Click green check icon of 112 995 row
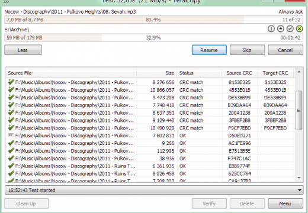Viewport: 308px width, 213px height. click(11, 150)
